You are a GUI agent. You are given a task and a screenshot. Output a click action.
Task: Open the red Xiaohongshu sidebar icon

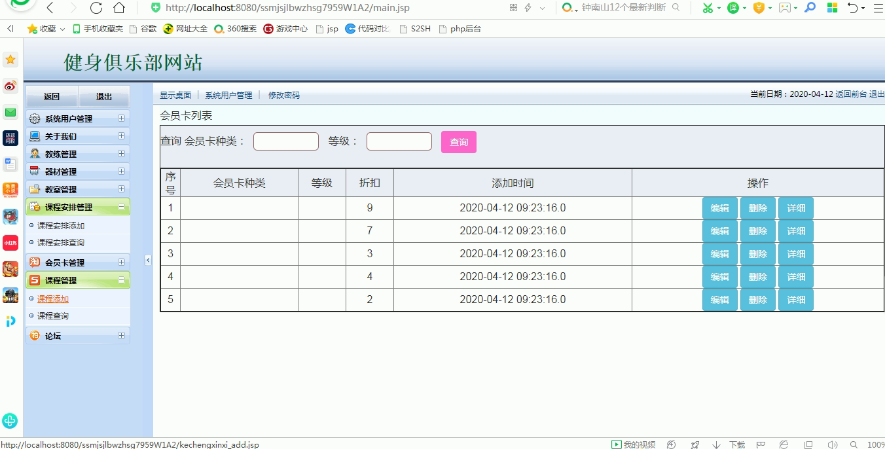pos(10,243)
